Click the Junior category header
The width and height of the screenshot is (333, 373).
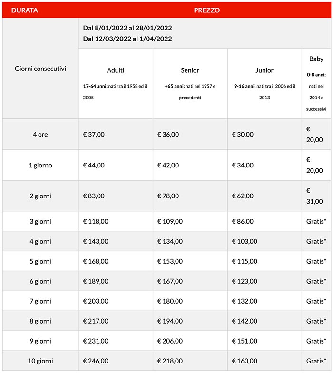[x=264, y=70]
